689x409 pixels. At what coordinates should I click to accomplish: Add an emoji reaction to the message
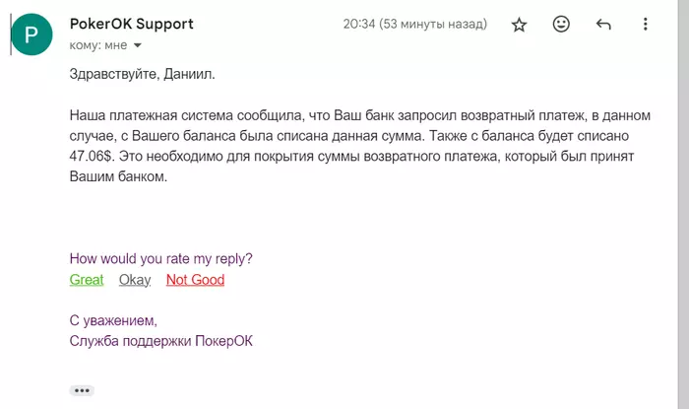561,25
